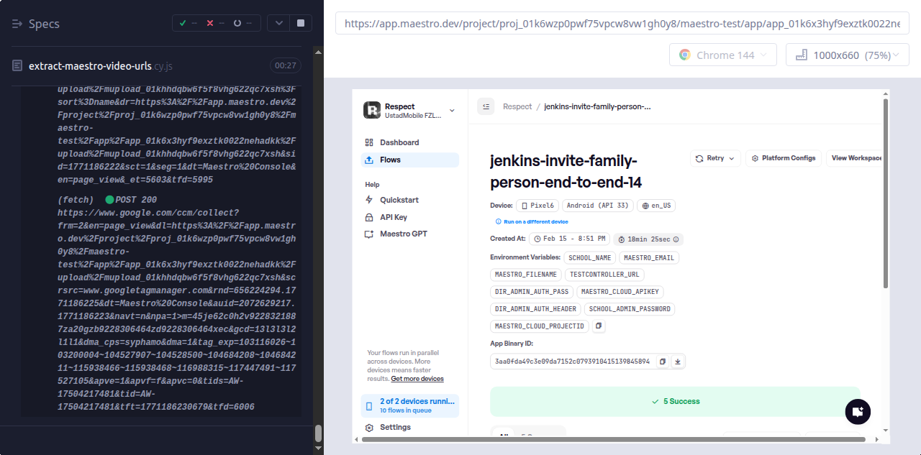Download the app binary
The width and height of the screenshot is (921, 455).
[677, 362]
